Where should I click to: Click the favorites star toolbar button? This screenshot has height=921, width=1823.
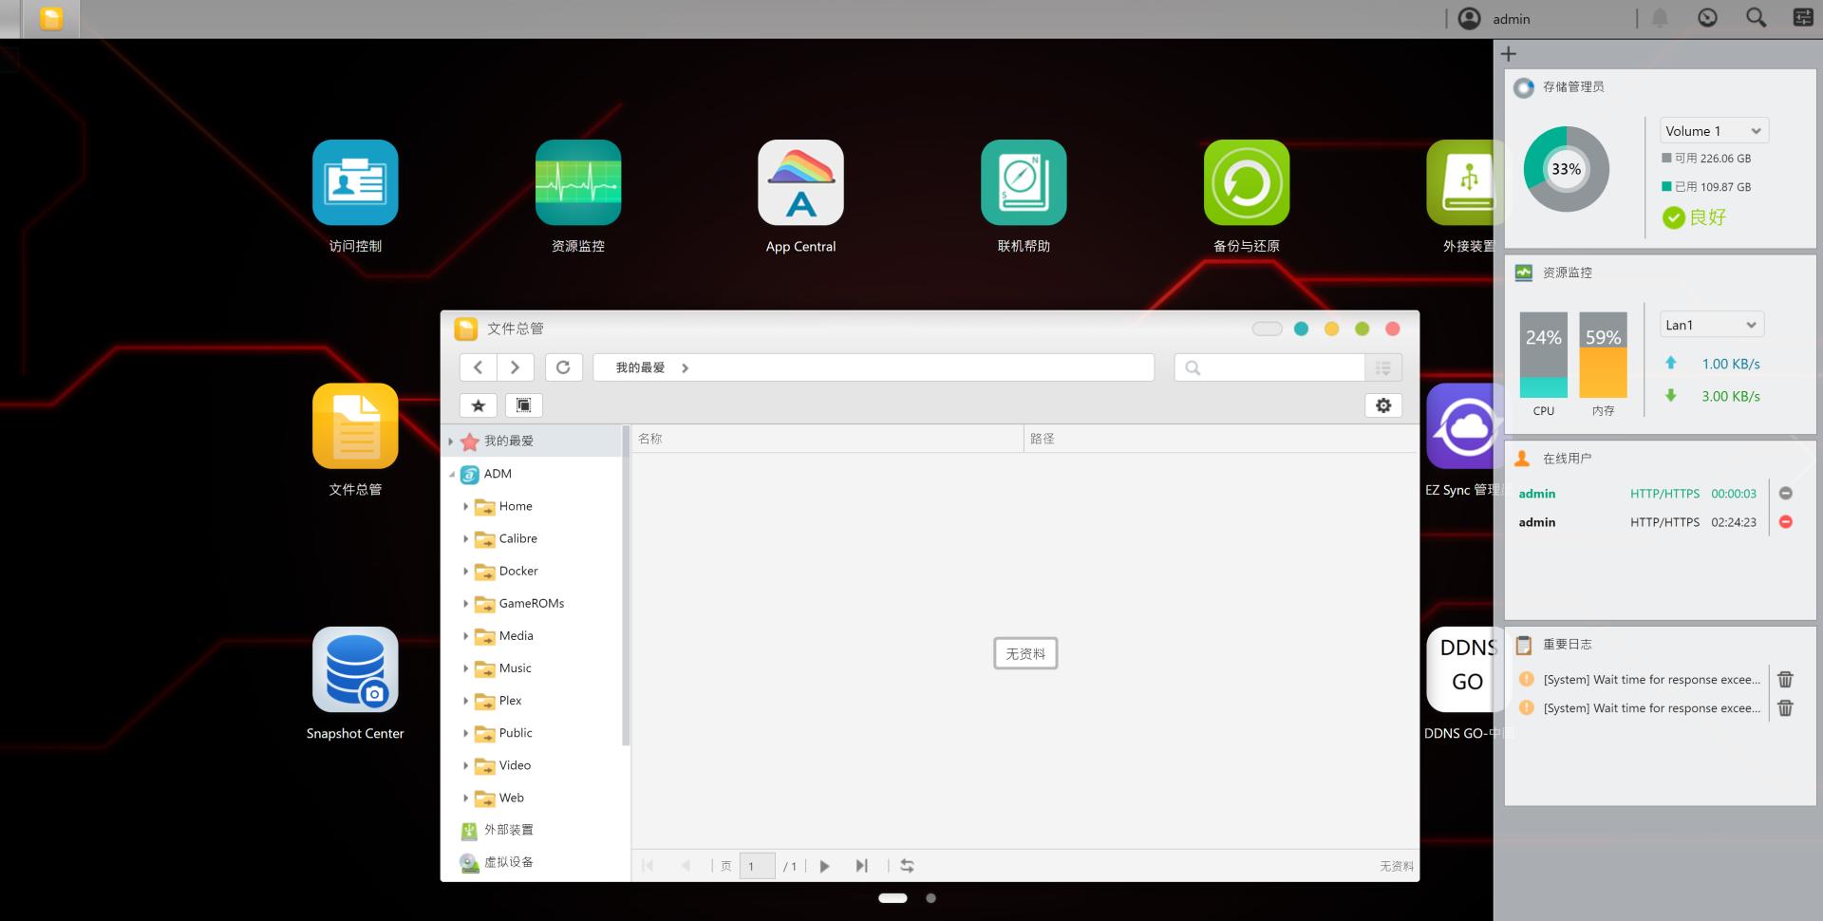479,405
